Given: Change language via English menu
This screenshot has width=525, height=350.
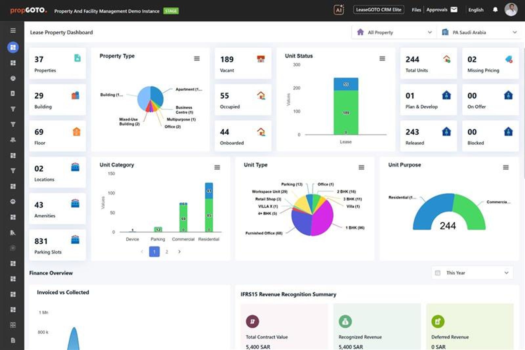Looking at the screenshot, I should [475, 10].
